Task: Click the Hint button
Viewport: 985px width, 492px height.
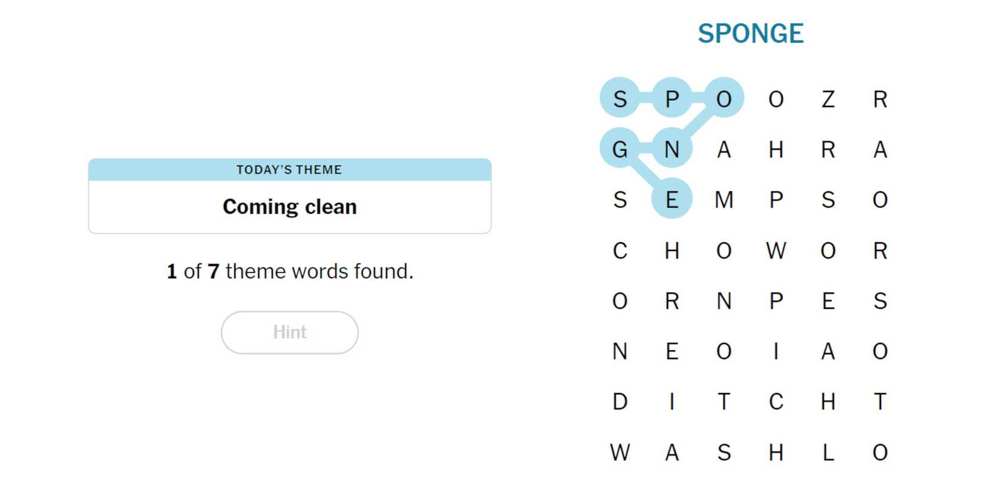Action: click(290, 332)
